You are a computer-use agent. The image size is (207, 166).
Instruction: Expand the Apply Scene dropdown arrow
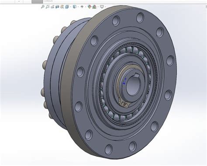click(98, 7)
